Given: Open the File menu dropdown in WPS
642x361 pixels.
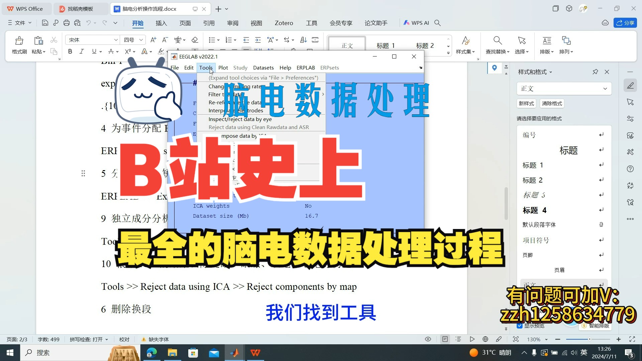Looking at the screenshot, I should pos(20,23).
